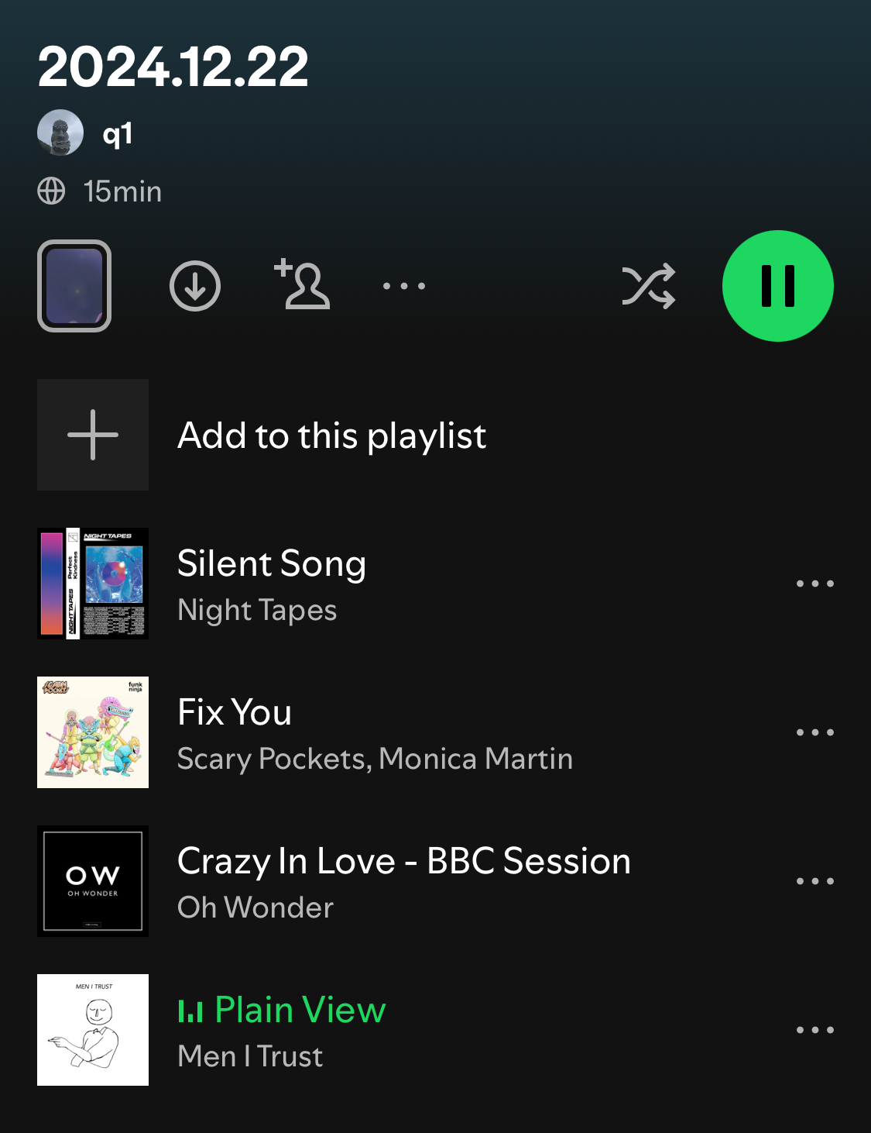Toggle shuffle mode
This screenshot has height=1133, width=871.
point(649,287)
